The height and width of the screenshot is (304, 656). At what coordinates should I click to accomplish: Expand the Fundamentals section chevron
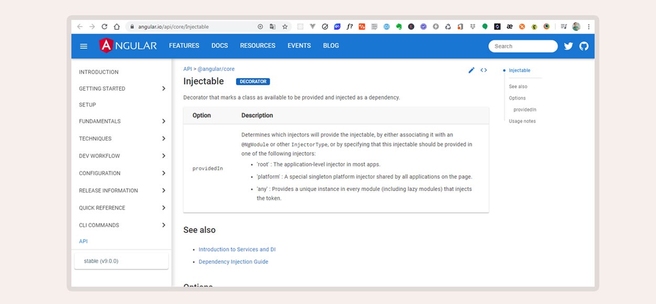click(164, 121)
